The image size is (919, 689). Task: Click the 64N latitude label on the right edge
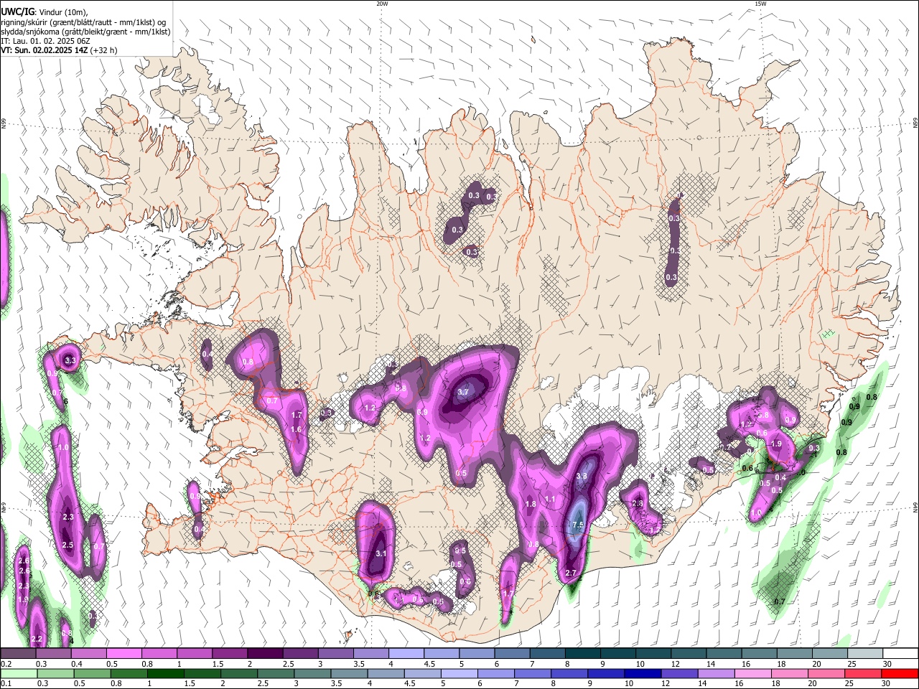click(x=915, y=507)
